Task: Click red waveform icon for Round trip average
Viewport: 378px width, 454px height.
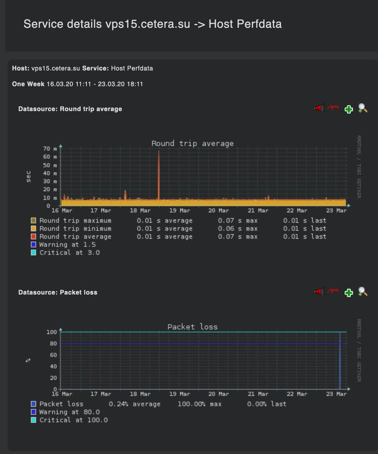Action: (333, 107)
